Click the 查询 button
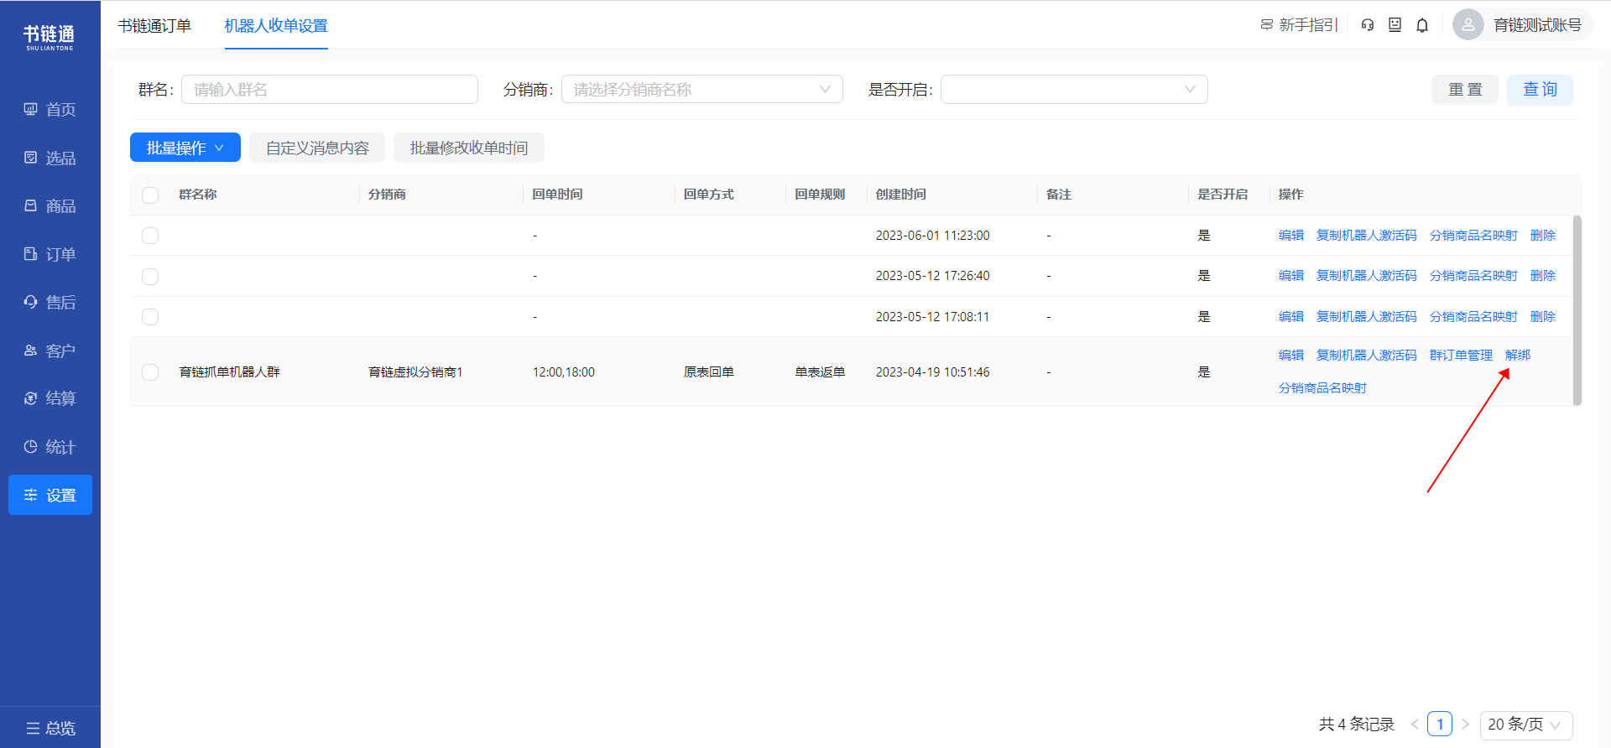Viewport: 1611px width, 748px height. pos(1540,90)
